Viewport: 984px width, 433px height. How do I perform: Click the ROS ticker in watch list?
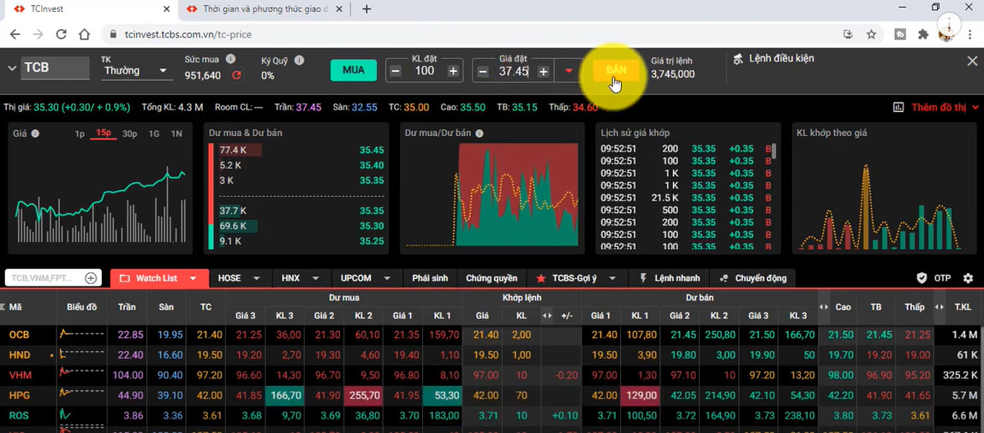click(x=20, y=415)
